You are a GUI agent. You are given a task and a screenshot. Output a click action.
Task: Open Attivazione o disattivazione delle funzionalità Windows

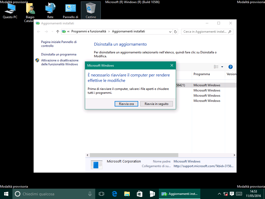pos(60,62)
